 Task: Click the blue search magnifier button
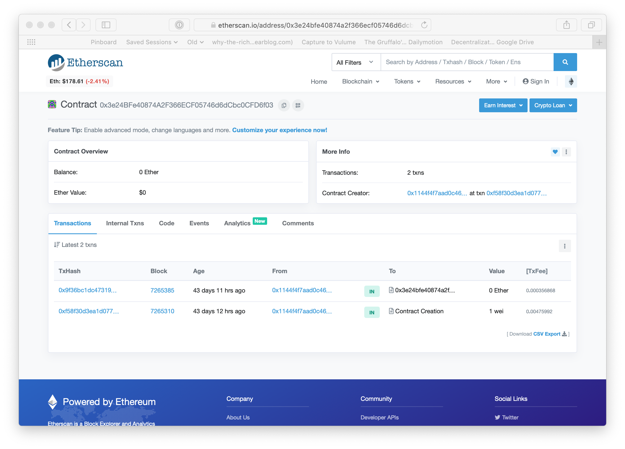point(565,62)
